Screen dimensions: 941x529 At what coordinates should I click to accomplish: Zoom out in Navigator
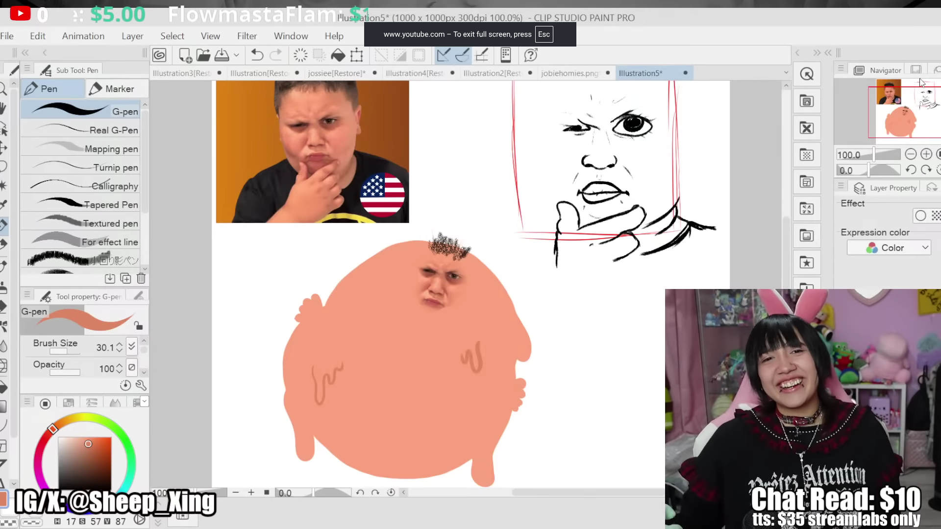(911, 154)
